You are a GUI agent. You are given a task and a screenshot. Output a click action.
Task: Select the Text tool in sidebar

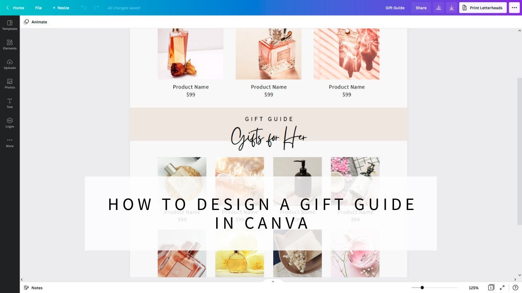click(x=10, y=103)
